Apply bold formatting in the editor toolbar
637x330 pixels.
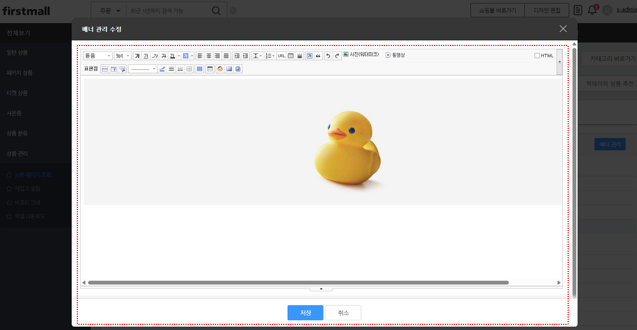(137, 56)
